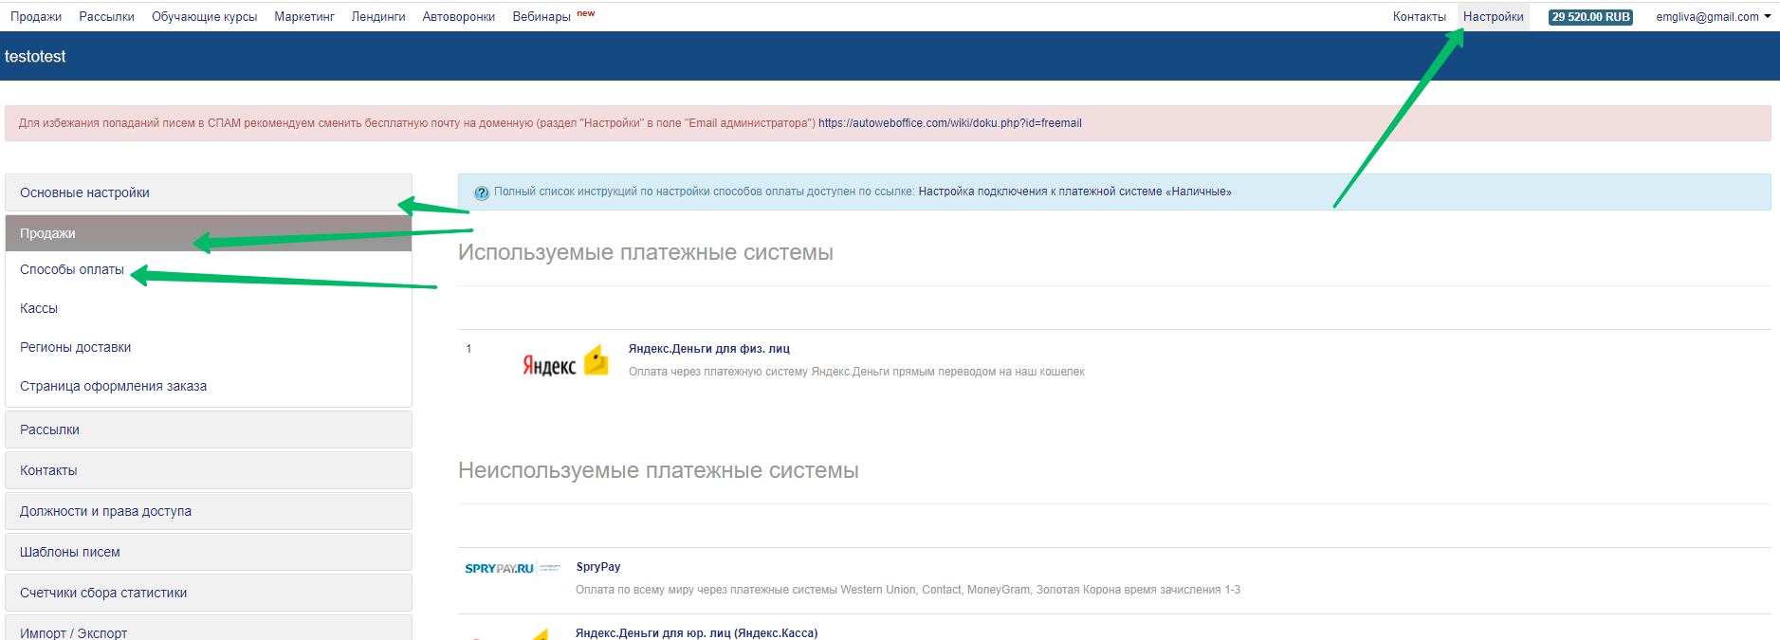The image size is (1780, 640).
Task: Click the 29 520.00 RUB balance badge
Action: (x=1590, y=17)
